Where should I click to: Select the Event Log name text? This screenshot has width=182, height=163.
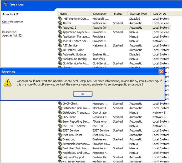tap(69, 139)
